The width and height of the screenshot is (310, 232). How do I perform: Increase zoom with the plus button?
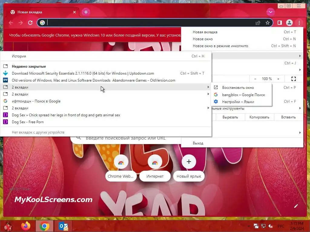[278, 79]
